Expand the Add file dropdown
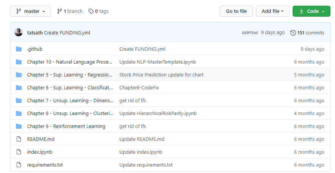The height and width of the screenshot is (173, 335). (x=273, y=11)
